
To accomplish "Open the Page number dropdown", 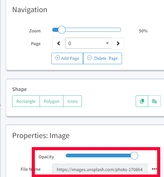I will coord(88,43).
